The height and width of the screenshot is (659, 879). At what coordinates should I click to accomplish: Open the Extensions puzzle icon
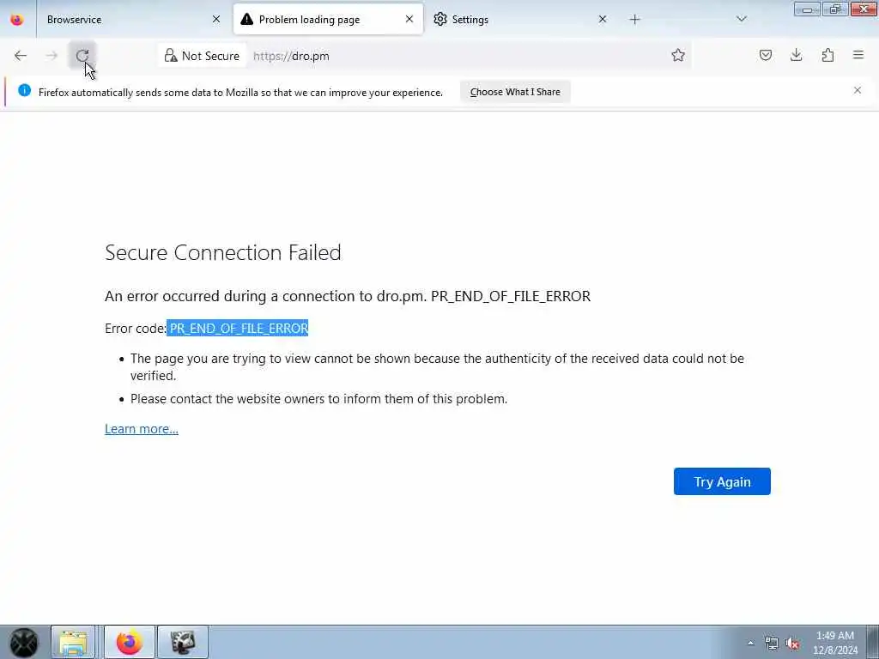click(827, 56)
